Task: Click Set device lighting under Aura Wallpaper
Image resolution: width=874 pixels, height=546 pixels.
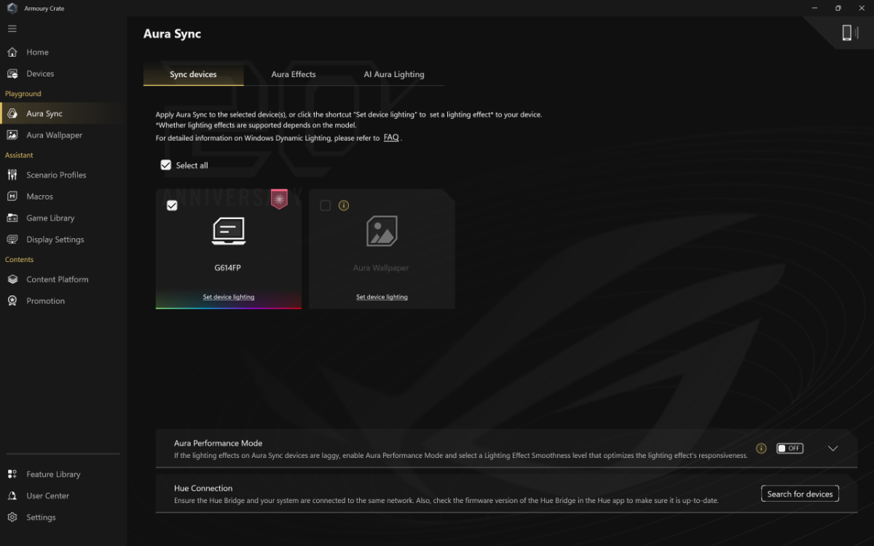Action: [x=382, y=297]
